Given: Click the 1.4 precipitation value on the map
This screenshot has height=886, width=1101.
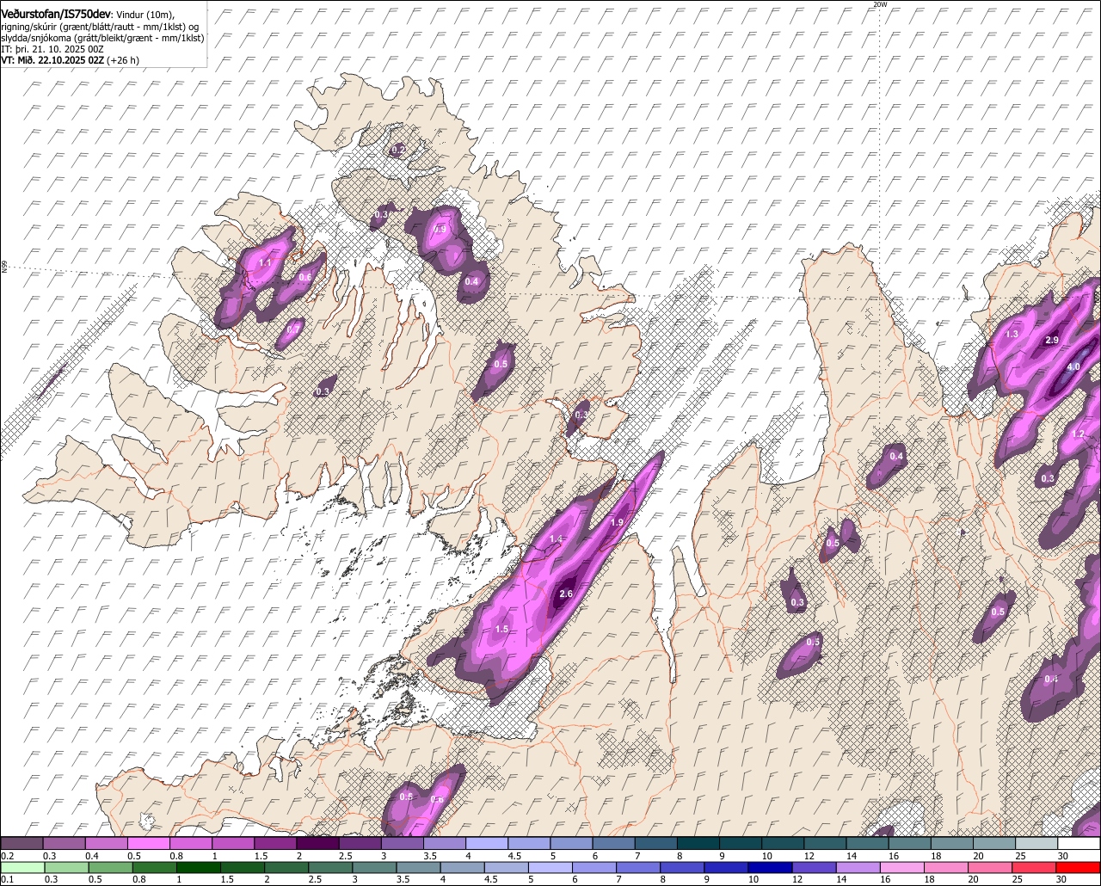Looking at the screenshot, I should coord(556,539).
